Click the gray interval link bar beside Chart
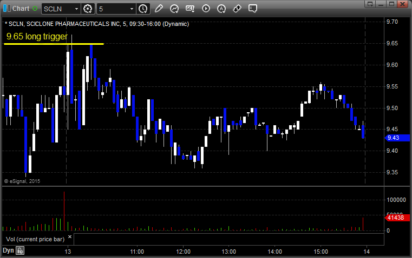412x258 pixels. (x=9, y=9)
